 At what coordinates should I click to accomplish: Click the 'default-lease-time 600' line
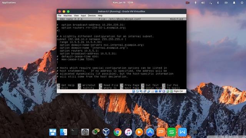pos(78,56)
